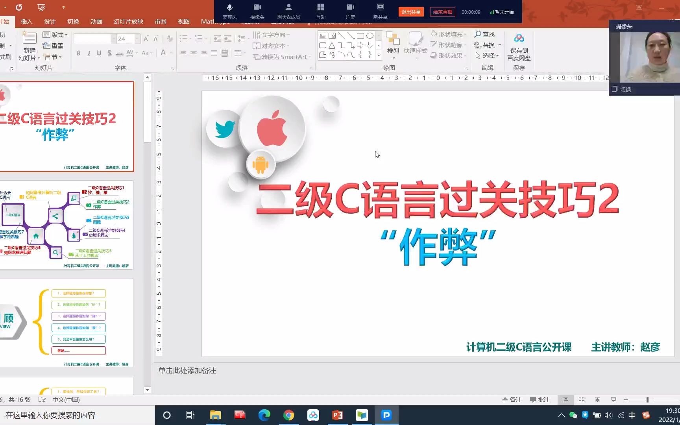This screenshot has height=425, width=680.
Task: Click the Windows taskbar search box
Action: click(x=77, y=415)
